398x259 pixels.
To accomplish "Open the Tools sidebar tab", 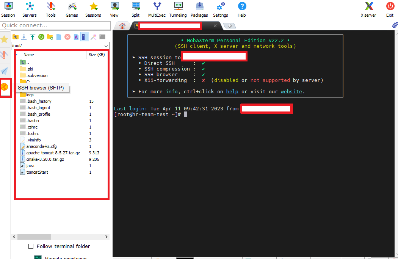I will coord(4,55).
